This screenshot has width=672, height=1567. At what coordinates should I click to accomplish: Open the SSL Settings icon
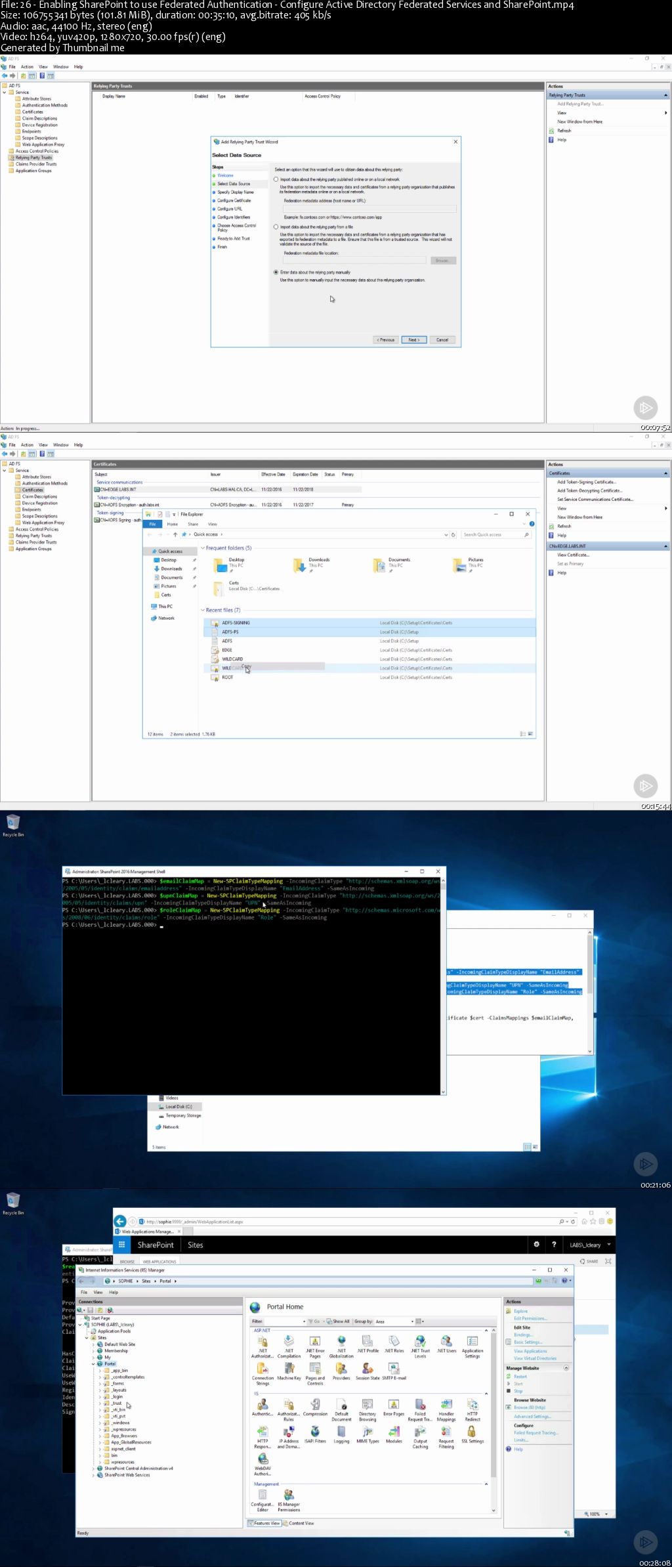coord(472,1435)
